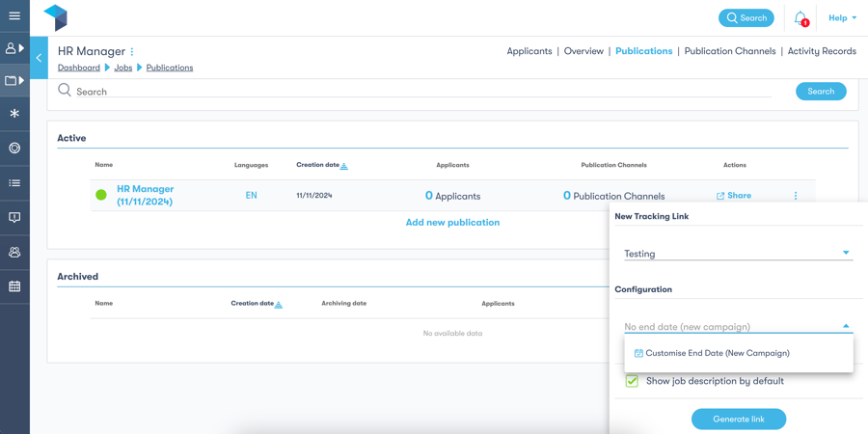This screenshot has width=868, height=434.
Task: Sort Active table by Creation date icon
Action: point(343,166)
